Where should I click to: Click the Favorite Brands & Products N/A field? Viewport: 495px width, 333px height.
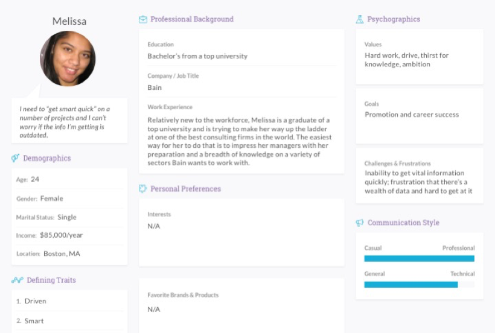(154, 309)
